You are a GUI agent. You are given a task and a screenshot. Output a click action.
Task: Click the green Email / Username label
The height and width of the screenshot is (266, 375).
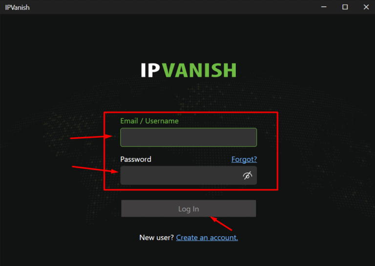149,121
